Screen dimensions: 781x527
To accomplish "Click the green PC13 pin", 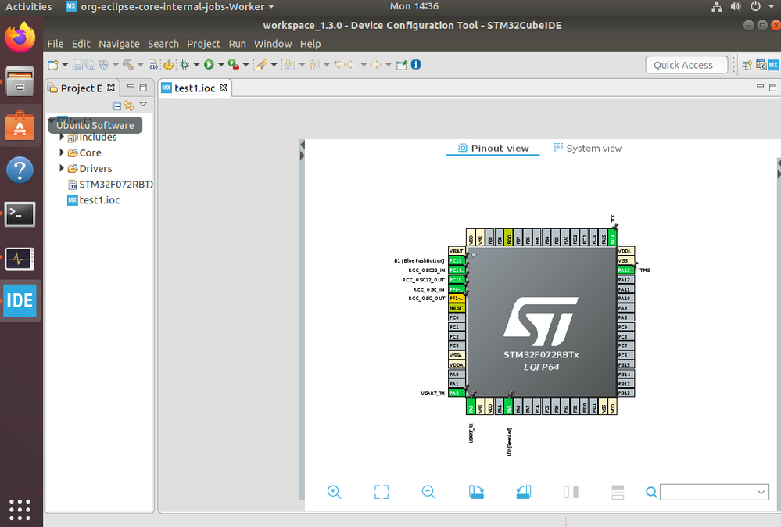I will click(457, 260).
